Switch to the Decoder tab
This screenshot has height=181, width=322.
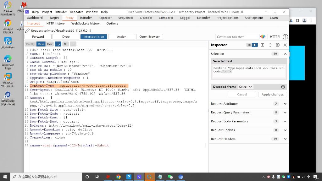[146, 18]
